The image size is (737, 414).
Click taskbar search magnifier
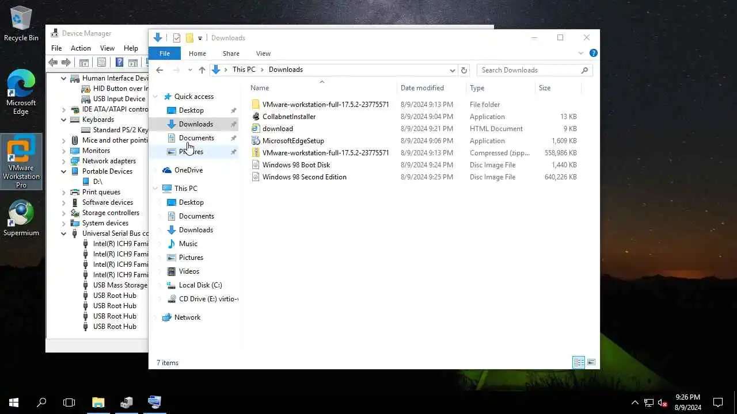click(x=41, y=402)
